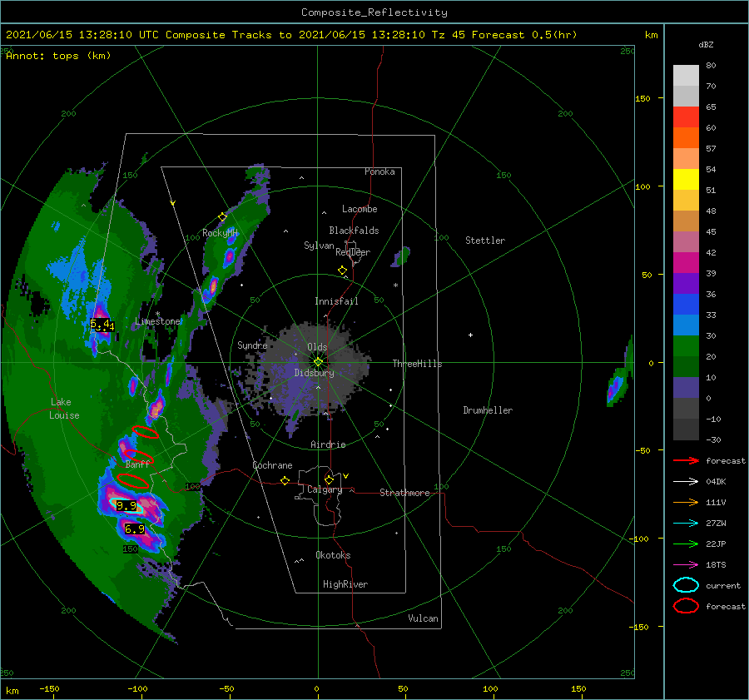The image size is (749, 700).
Task: Click the red forecast arrow in the legend
Action: click(x=686, y=460)
